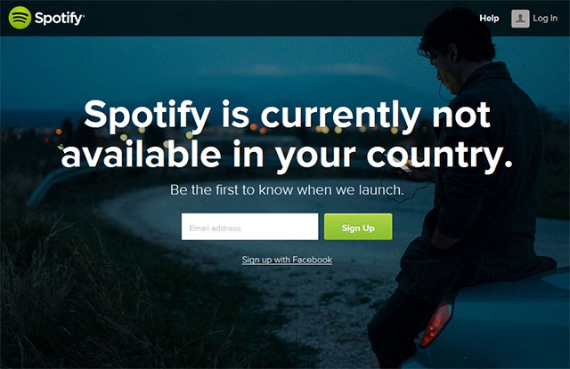This screenshot has width=570, height=369.
Task: Select the Log In text link
Action: click(x=545, y=18)
